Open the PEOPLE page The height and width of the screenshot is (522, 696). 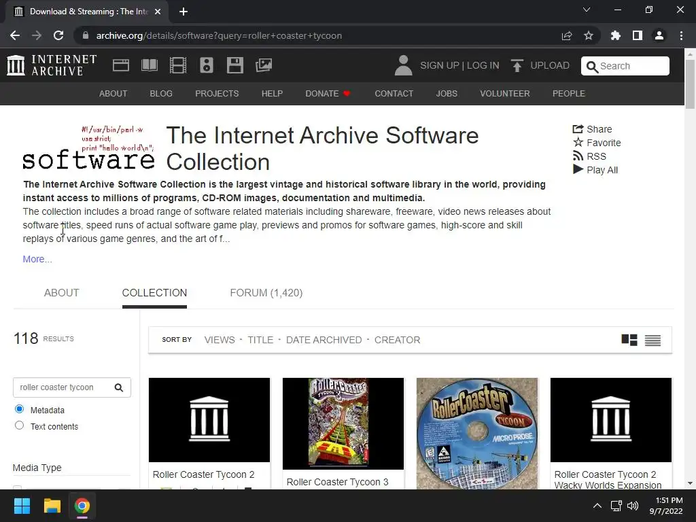(x=569, y=94)
